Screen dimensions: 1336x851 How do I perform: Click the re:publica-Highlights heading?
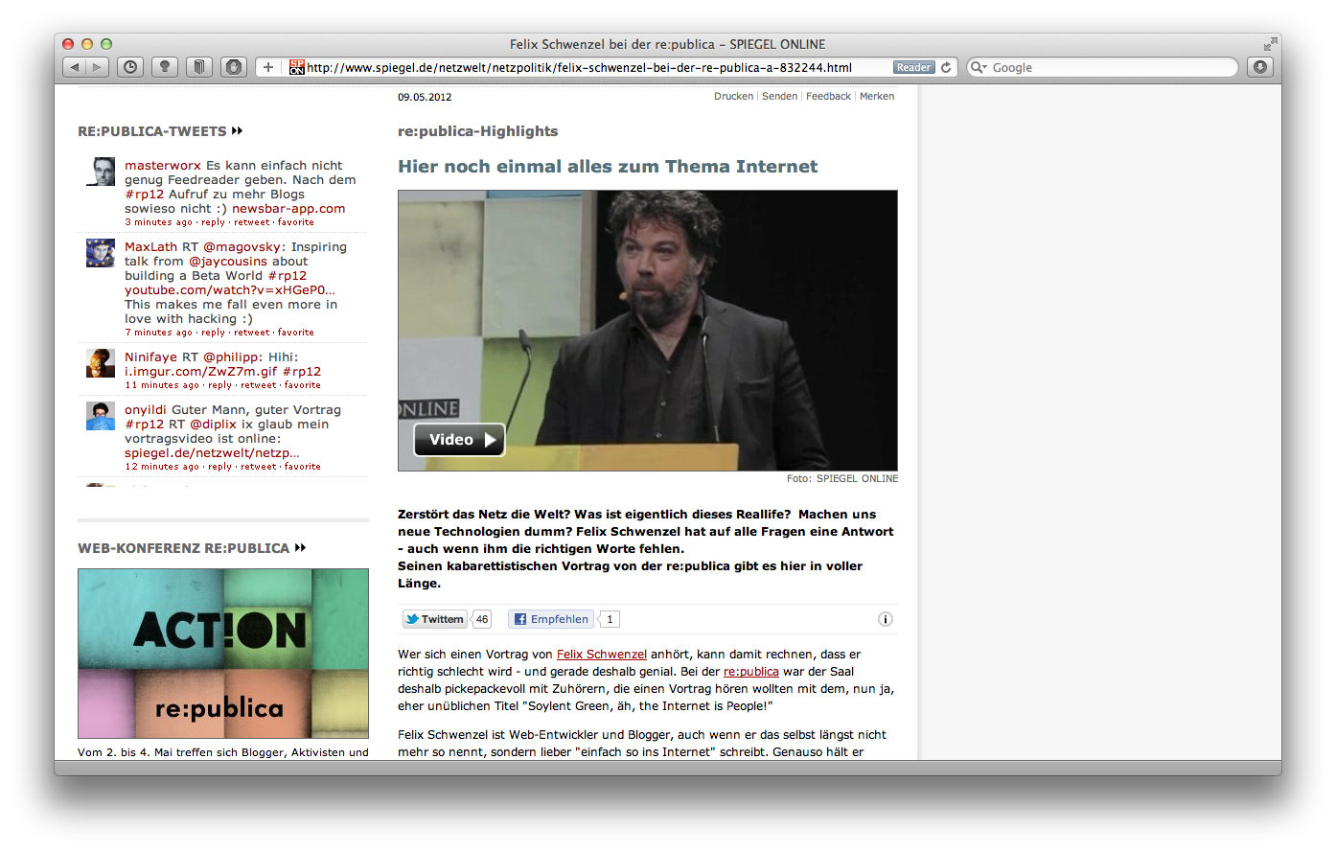477,131
